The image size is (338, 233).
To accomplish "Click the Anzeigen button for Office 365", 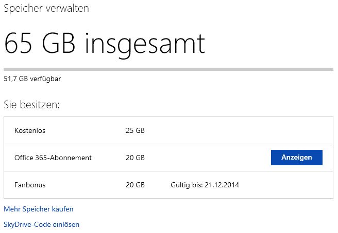I will tap(297, 158).
